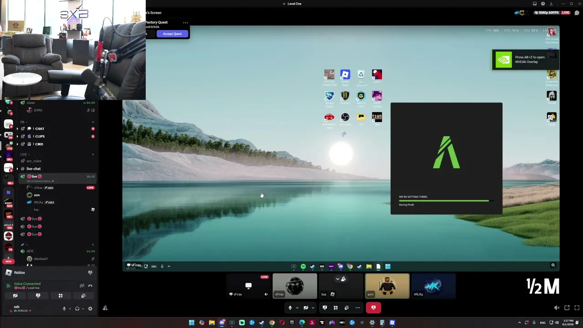The width and height of the screenshot is (583, 328).
Task: Click the Voice Connected status
Action: [x=27, y=284]
